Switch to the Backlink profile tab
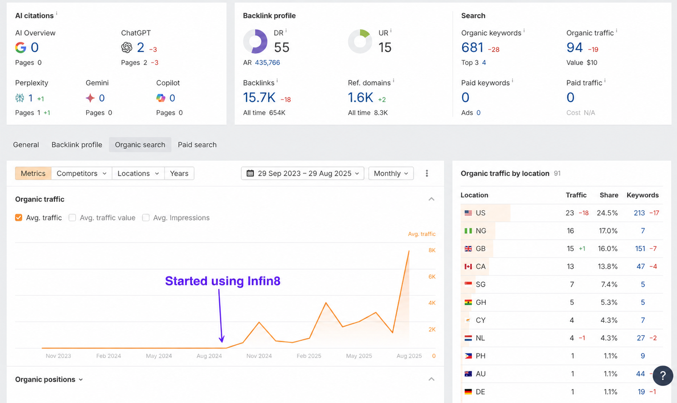This screenshot has width=677, height=403. coord(77,144)
